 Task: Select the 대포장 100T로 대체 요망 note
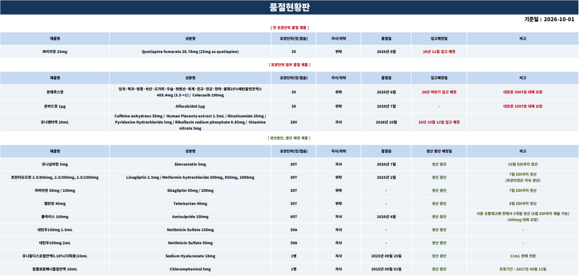[523, 106]
